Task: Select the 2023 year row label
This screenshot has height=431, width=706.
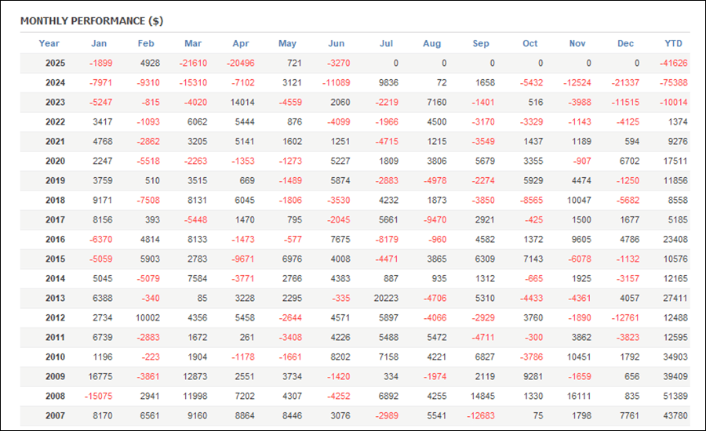Action: pyautogui.click(x=55, y=102)
